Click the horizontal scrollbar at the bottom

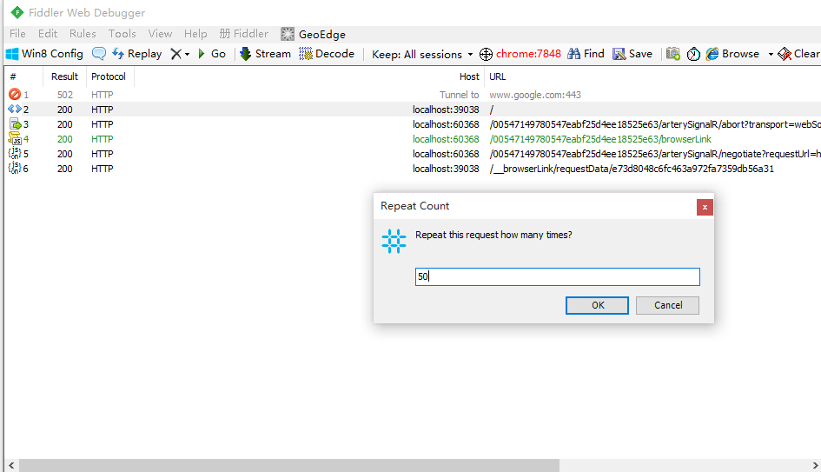(410, 465)
